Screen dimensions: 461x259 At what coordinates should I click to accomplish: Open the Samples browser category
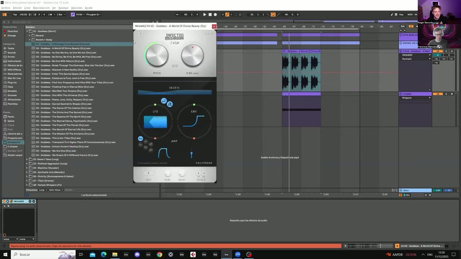(x=12, y=91)
